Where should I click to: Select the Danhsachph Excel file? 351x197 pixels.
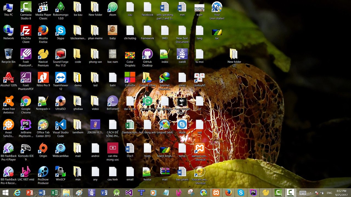click(130, 127)
